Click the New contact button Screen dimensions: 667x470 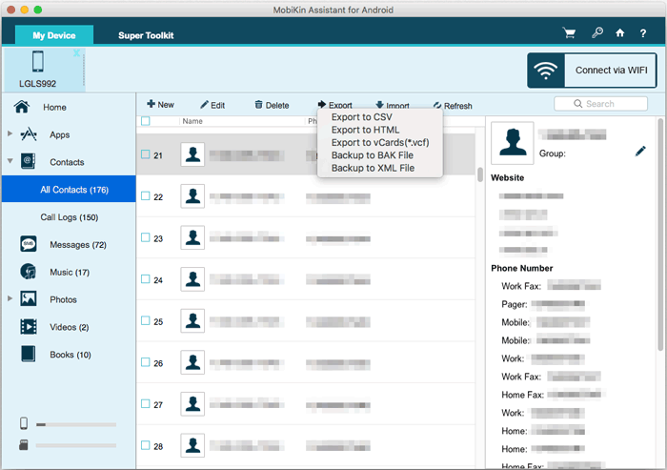tap(160, 104)
